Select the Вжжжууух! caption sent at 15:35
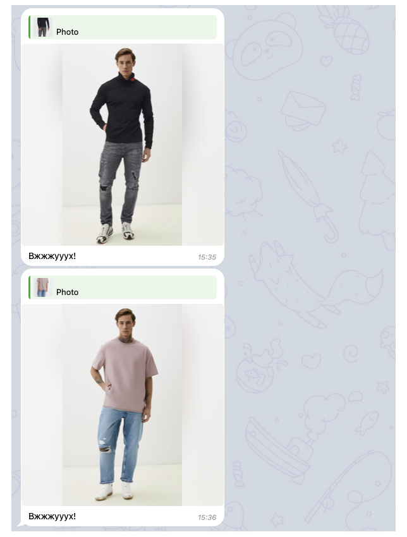 [x=52, y=256]
